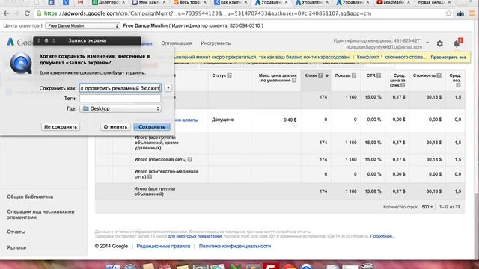Open the Chrome hamburger menu
This screenshot has height=269, width=479.
pos(472,13)
